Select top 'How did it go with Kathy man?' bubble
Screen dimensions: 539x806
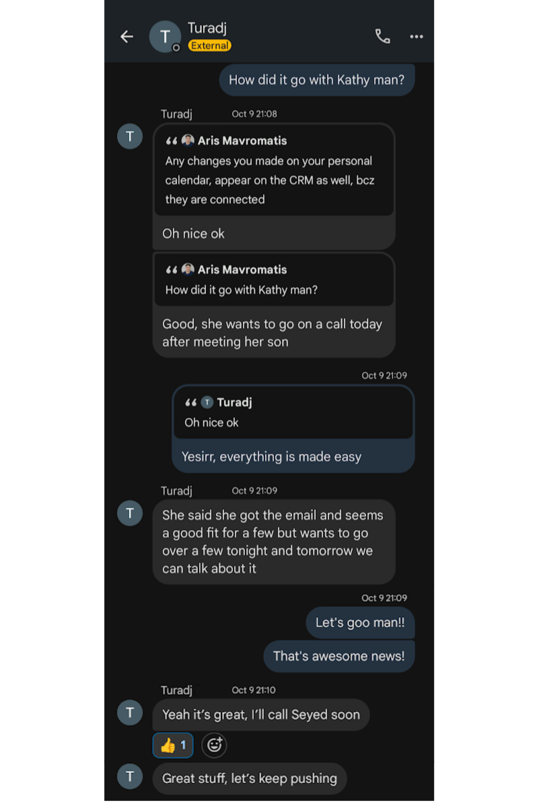point(317,80)
